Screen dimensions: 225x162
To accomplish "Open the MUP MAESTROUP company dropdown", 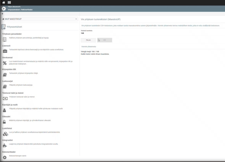I will 40,19.
